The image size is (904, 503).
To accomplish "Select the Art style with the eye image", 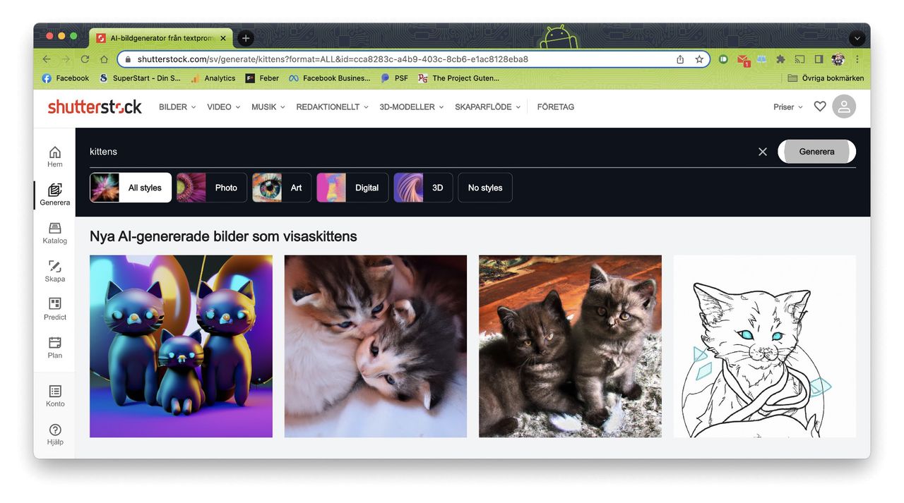I will point(281,187).
